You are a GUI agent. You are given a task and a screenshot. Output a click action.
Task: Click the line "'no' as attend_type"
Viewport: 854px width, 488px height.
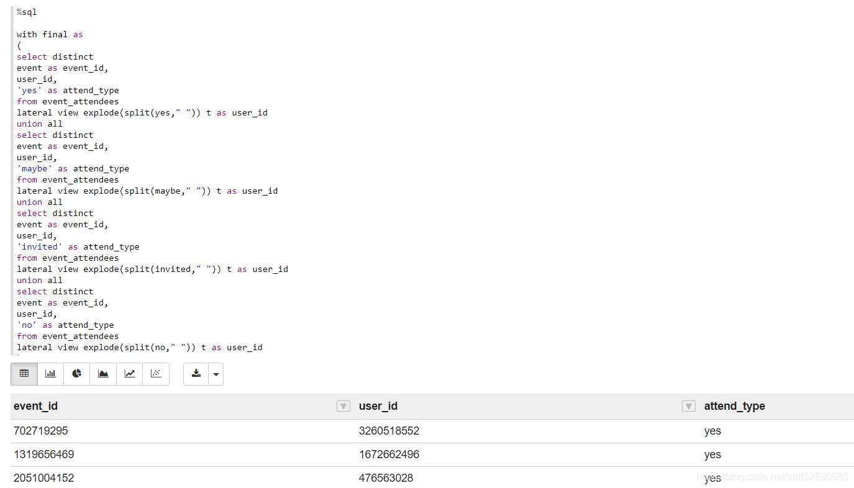65,325
